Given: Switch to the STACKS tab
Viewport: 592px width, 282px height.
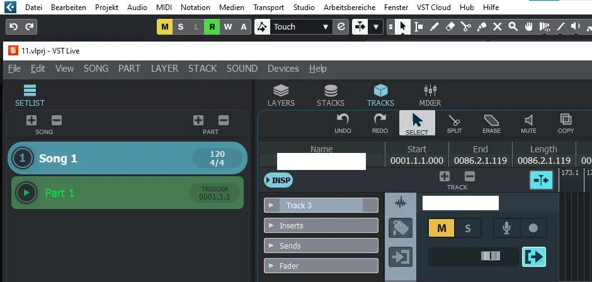Looking at the screenshot, I should [331, 96].
